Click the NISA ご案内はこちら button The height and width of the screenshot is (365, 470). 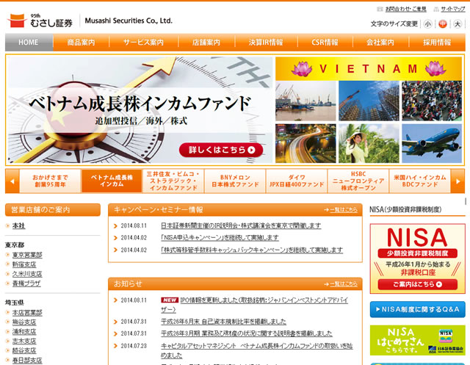click(x=418, y=284)
